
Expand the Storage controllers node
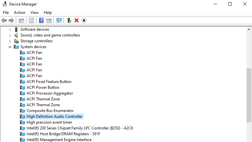click(10, 41)
